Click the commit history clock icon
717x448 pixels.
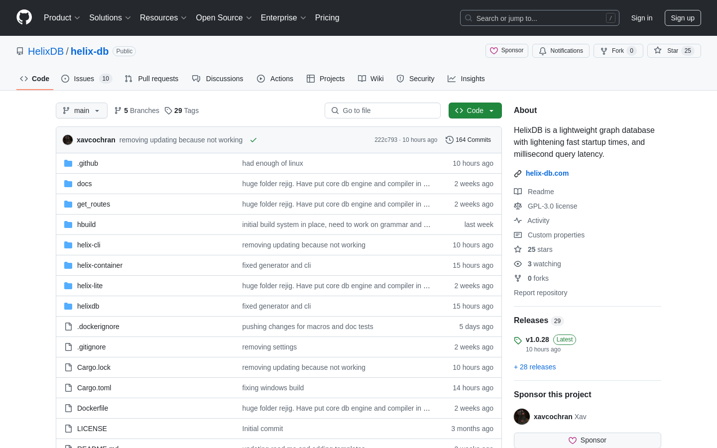(450, 140)
